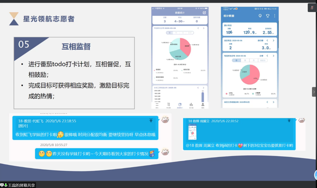Open the three-dot menu in 统计数据 header
This screenshot has width=317, height=188.
[x=275, y=16]
